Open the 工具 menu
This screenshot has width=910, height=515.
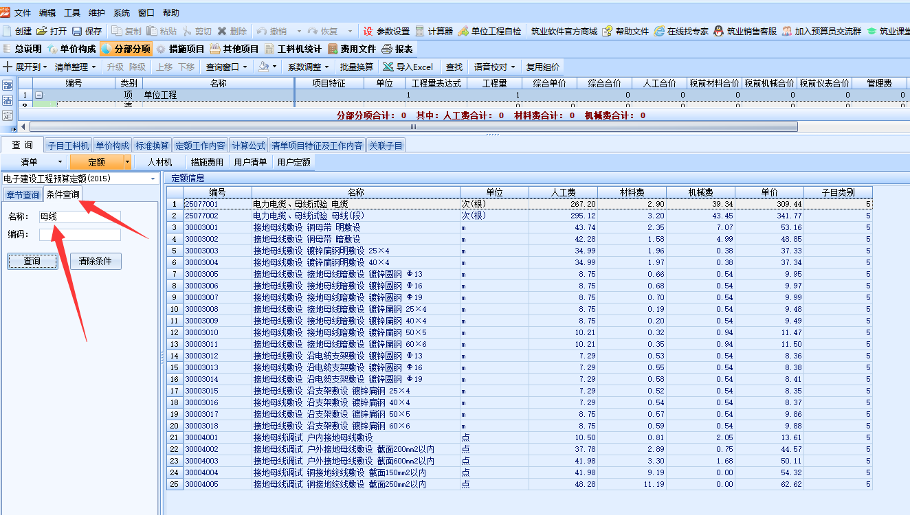pos(72,12)
